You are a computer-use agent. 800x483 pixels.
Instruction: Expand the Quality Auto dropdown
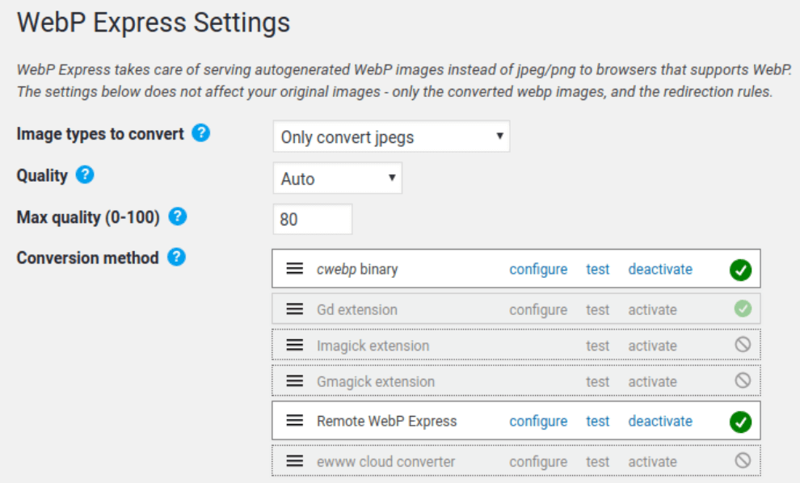337,178
